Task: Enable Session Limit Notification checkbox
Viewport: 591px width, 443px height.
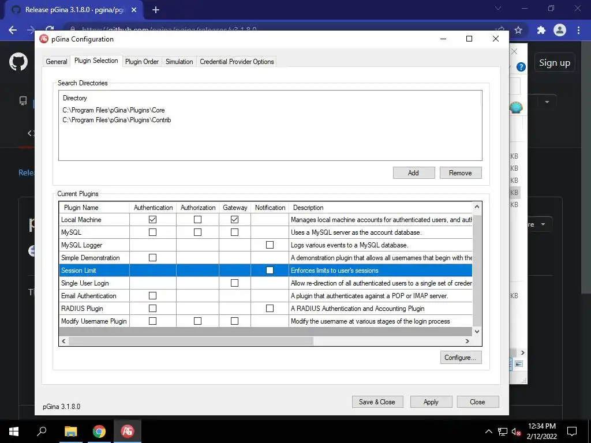Action: point(270,270)
